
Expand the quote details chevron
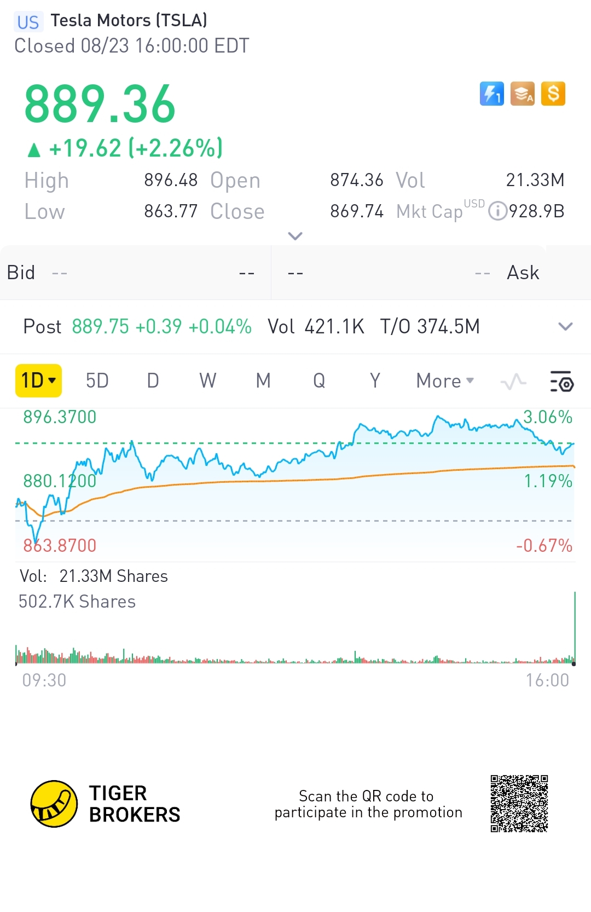[x=295, y=236]
